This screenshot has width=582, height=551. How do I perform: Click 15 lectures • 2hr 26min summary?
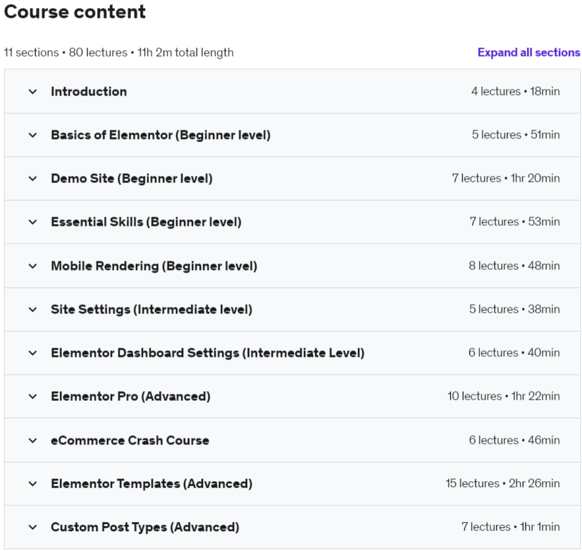coord(502,483)
